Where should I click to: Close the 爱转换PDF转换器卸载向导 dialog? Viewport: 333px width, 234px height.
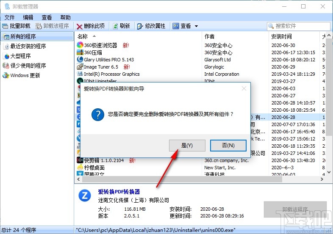click(x=244, y=88)
